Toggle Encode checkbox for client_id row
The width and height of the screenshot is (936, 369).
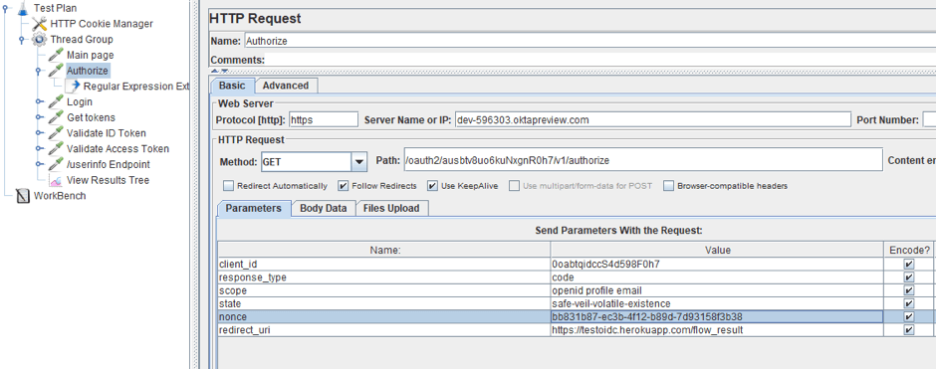[909, 264]
